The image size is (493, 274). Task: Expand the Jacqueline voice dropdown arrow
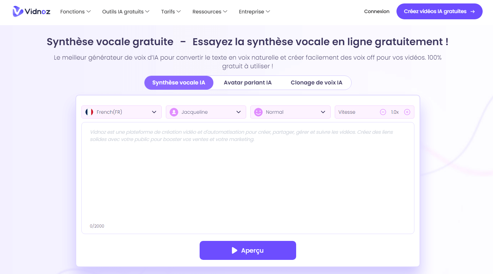click(239, 112)
